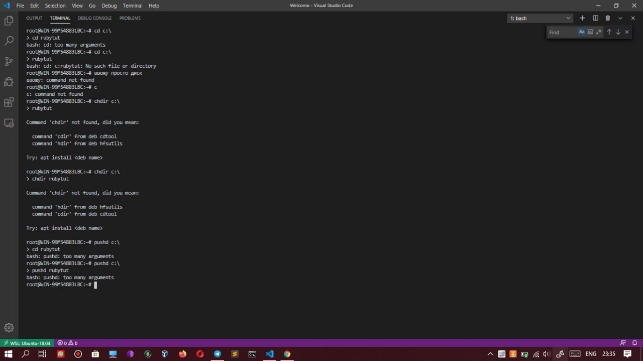This screenshot has width=643, height=361.
Task: Open Windows Action Center notifications
Action: point(627,354)
